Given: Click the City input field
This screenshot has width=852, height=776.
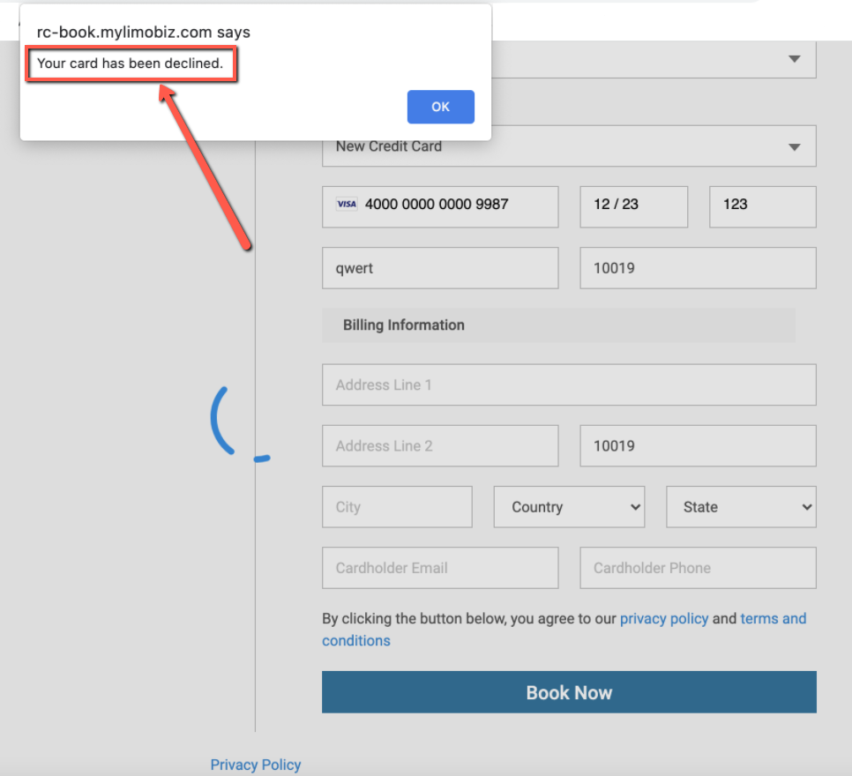Looking at the screenshot, I should (397, 507).
